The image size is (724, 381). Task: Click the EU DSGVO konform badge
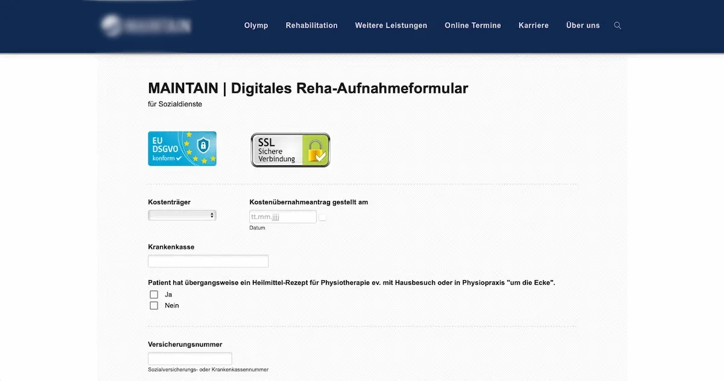[x=182, y=149]
